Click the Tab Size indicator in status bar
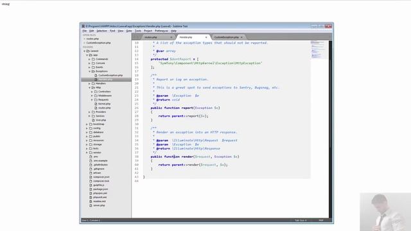The image size is (411, 231). (301, 220)
